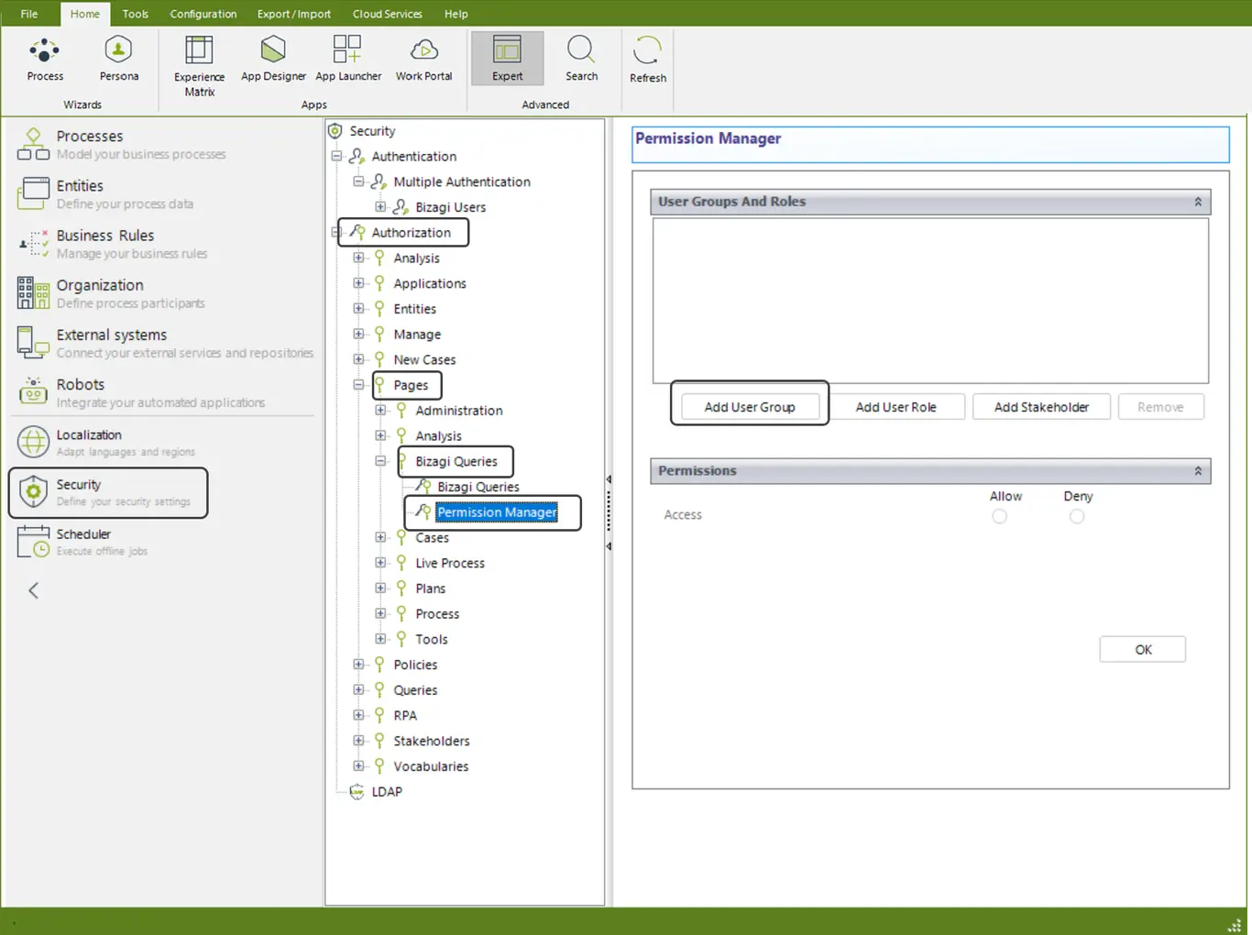
Task: Open the Localization module
Action: [105, 442]
